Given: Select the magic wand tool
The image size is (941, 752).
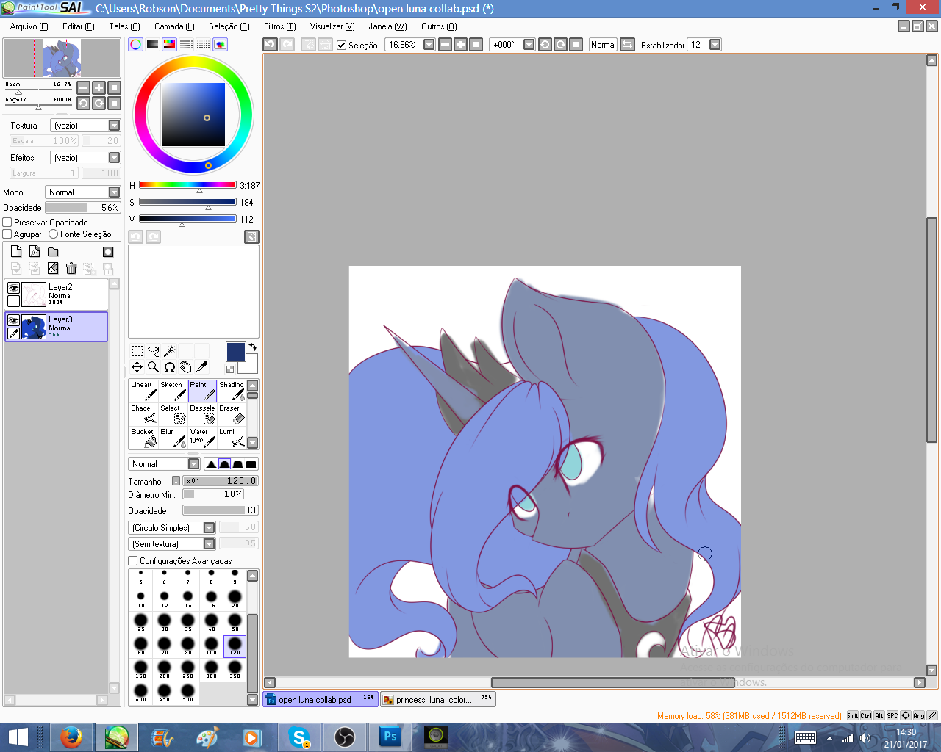Looking at the screenshot, I should (169, 351).
